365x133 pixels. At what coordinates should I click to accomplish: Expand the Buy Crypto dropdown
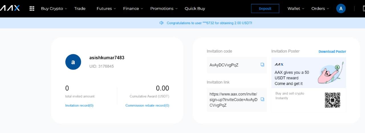tap(54, 9)
